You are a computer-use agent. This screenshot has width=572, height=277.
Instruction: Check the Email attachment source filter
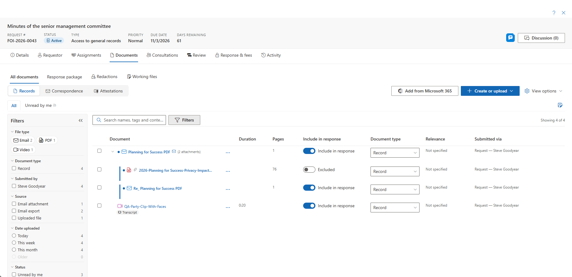(14, 204)
